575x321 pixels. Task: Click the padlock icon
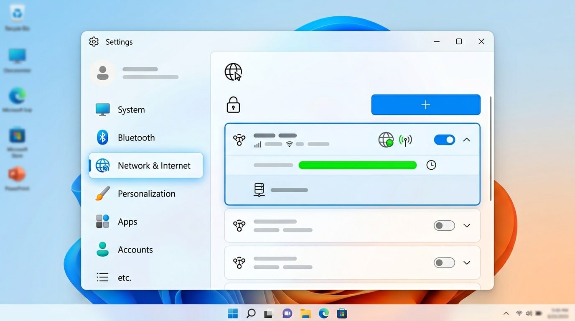pos(233,105)
